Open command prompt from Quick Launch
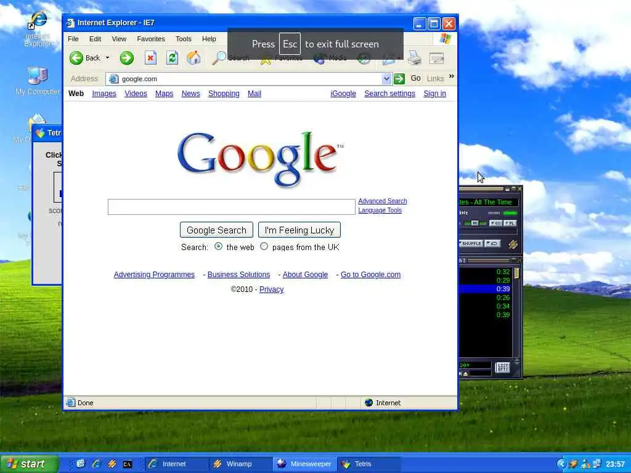 128,464
